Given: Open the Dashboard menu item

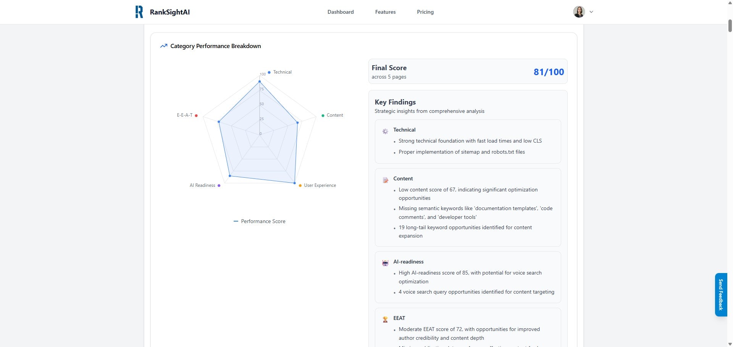Looking at the screenshot, I should tap(341, 12).
